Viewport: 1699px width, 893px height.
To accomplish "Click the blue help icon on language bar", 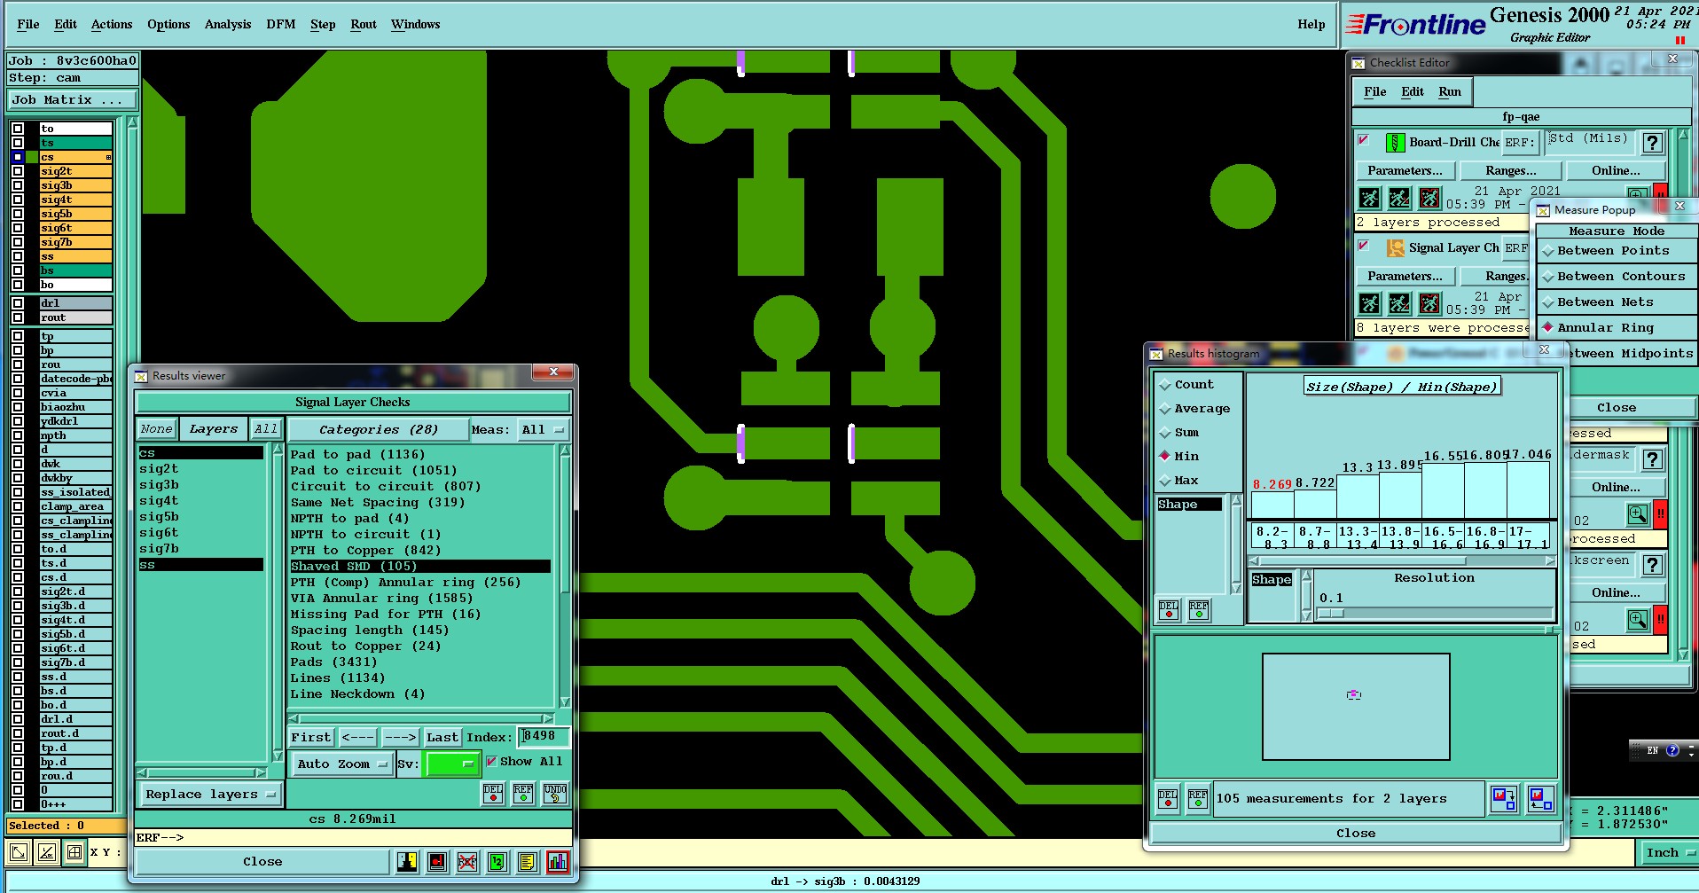I will (x=1672, y=750).
